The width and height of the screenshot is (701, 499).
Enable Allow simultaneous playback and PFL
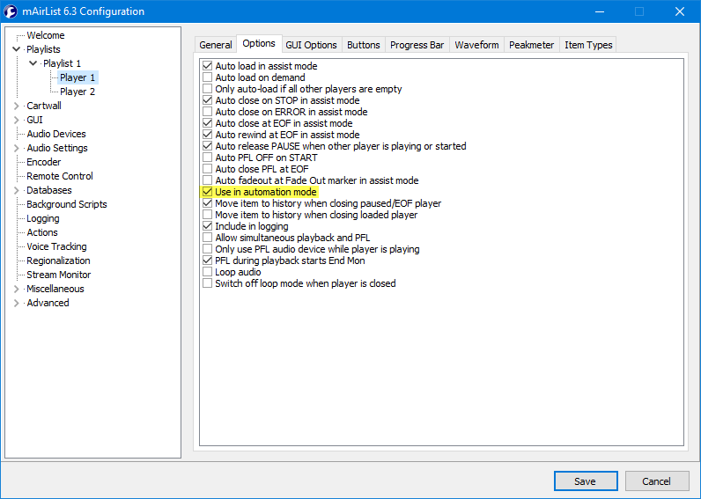click(x=207, y=238)
